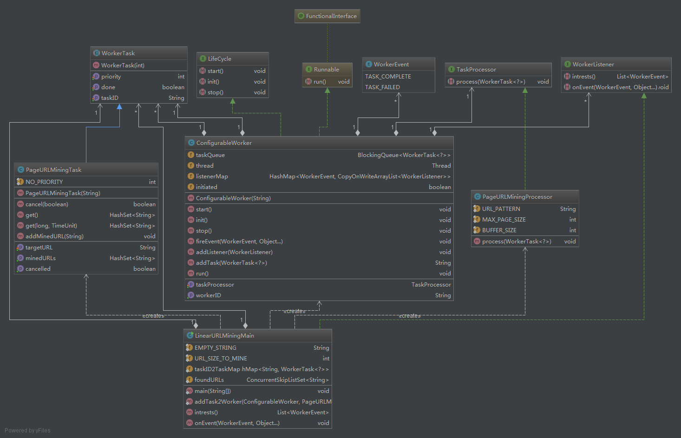Click the ConfigurableWorker class icon
Screen dimensions: 681x438
(191, 143)
